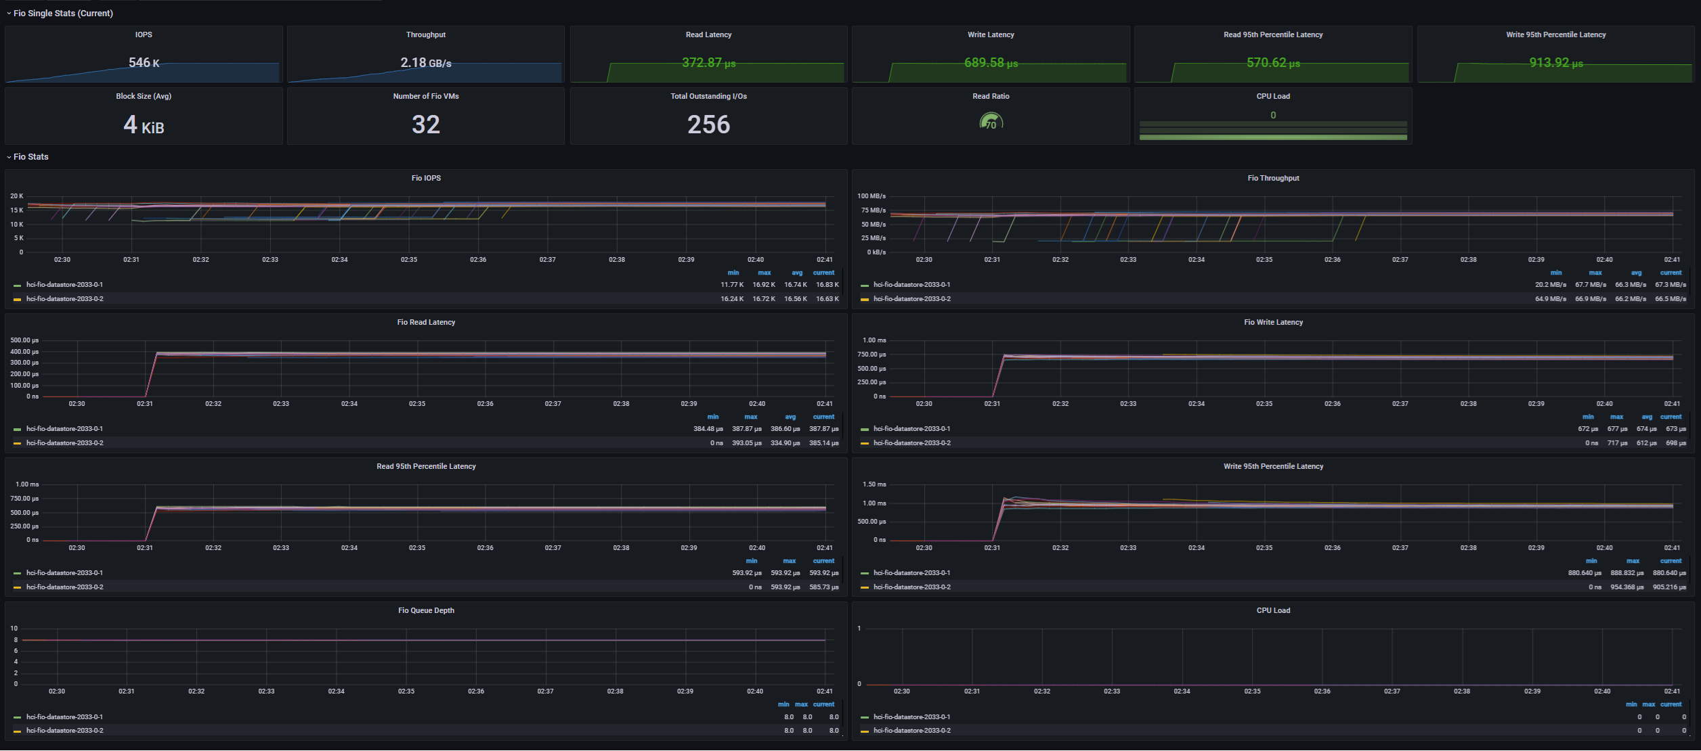
Task: Sort Fio Throughput legend by avg column
Action: click(x=1636, y=273)
